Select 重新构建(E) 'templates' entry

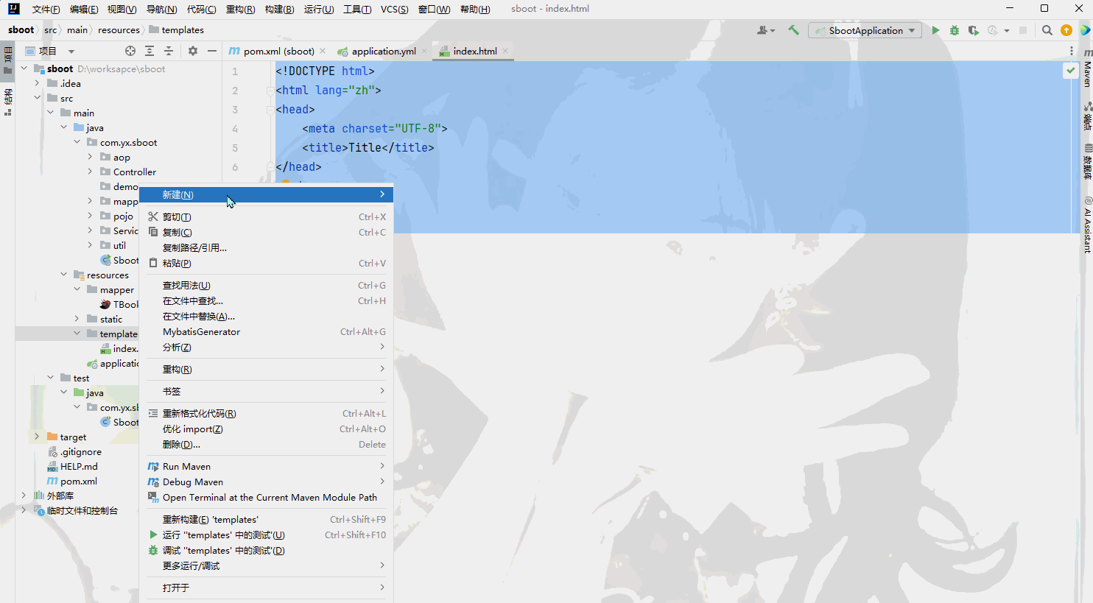(x=266, y=519)
